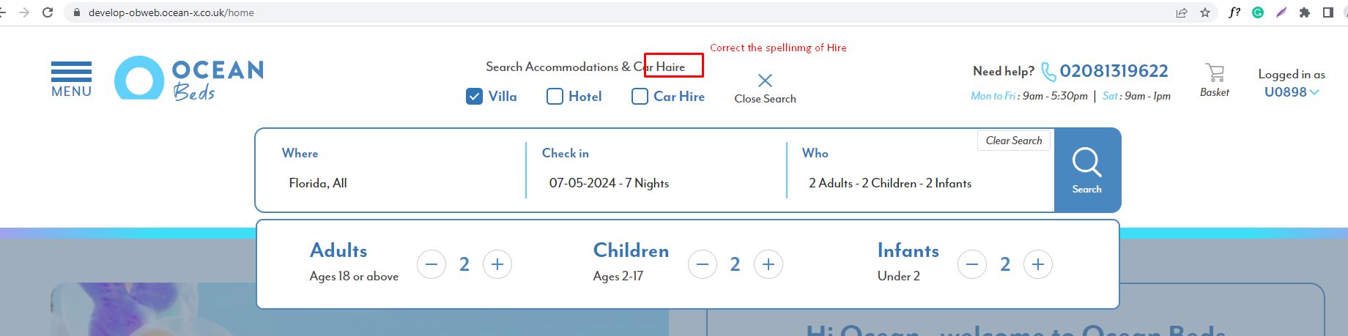Click the magnifier Search button
1348x336 pixels.
(x=1087, y=170)
